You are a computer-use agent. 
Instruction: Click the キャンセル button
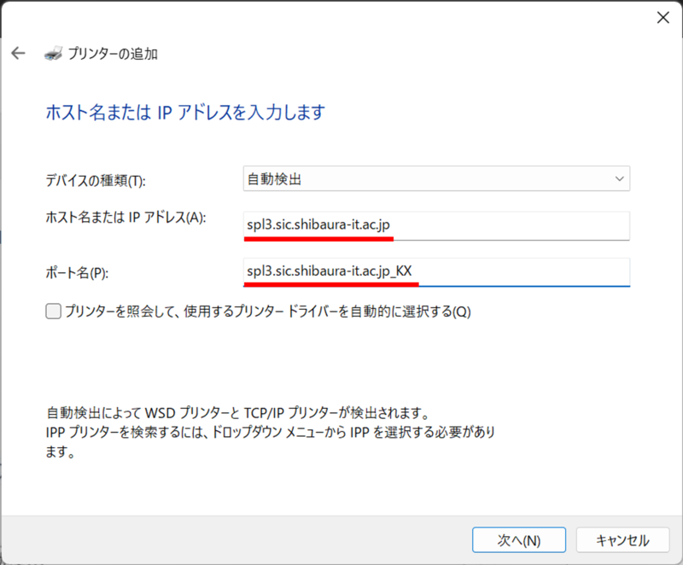622,540
